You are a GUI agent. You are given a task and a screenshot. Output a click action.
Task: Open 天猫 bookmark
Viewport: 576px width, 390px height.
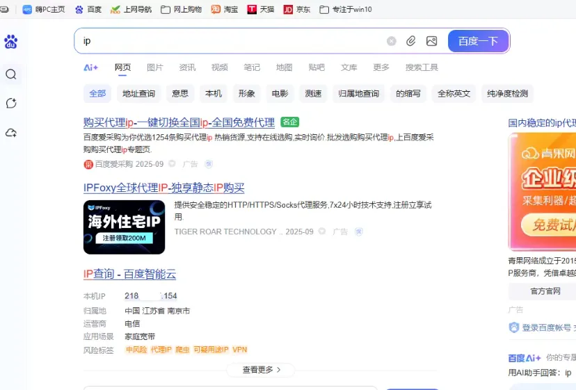click(x=261, y=10)
